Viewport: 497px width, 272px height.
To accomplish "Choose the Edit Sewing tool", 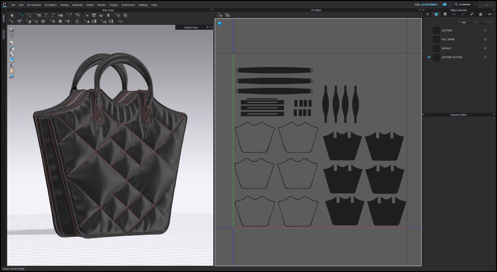I will (x=39, y=15).
